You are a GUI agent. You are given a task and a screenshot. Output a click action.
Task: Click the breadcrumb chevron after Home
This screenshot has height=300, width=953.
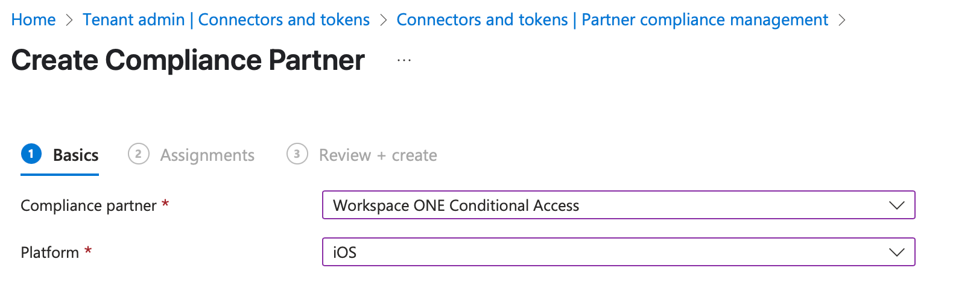click(x=69, y=20)
